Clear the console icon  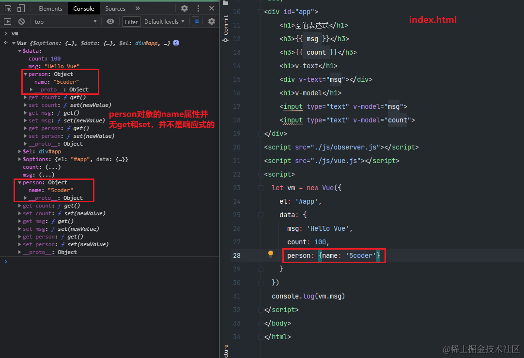click(x=21, y=22)
